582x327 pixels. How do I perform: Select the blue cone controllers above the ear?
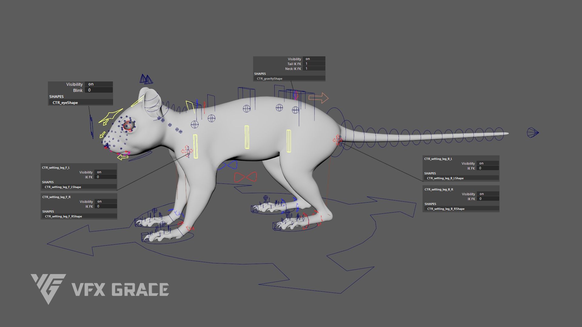coord(146,79)
